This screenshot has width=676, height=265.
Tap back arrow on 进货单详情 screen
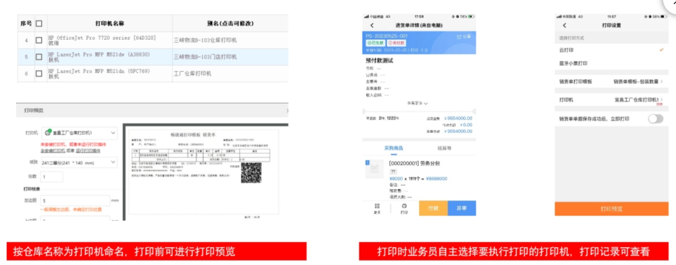(372, 26)
